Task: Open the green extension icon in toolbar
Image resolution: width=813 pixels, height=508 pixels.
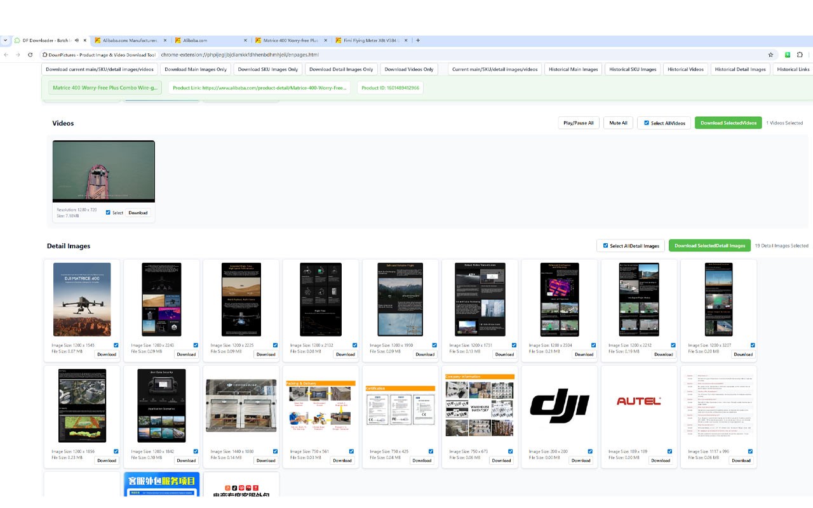Action: (788, 55)
